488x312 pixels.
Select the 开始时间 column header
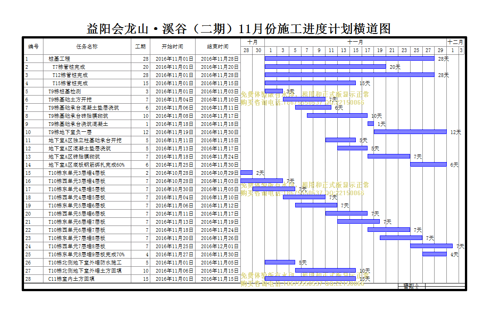tap(172, 46)
